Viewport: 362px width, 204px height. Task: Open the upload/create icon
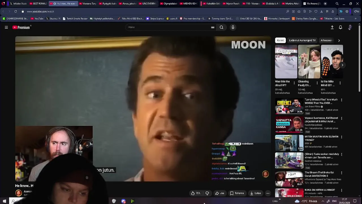tap(332, 27)
